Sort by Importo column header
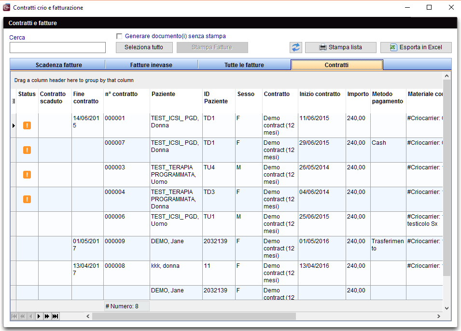 click(358, 101)
